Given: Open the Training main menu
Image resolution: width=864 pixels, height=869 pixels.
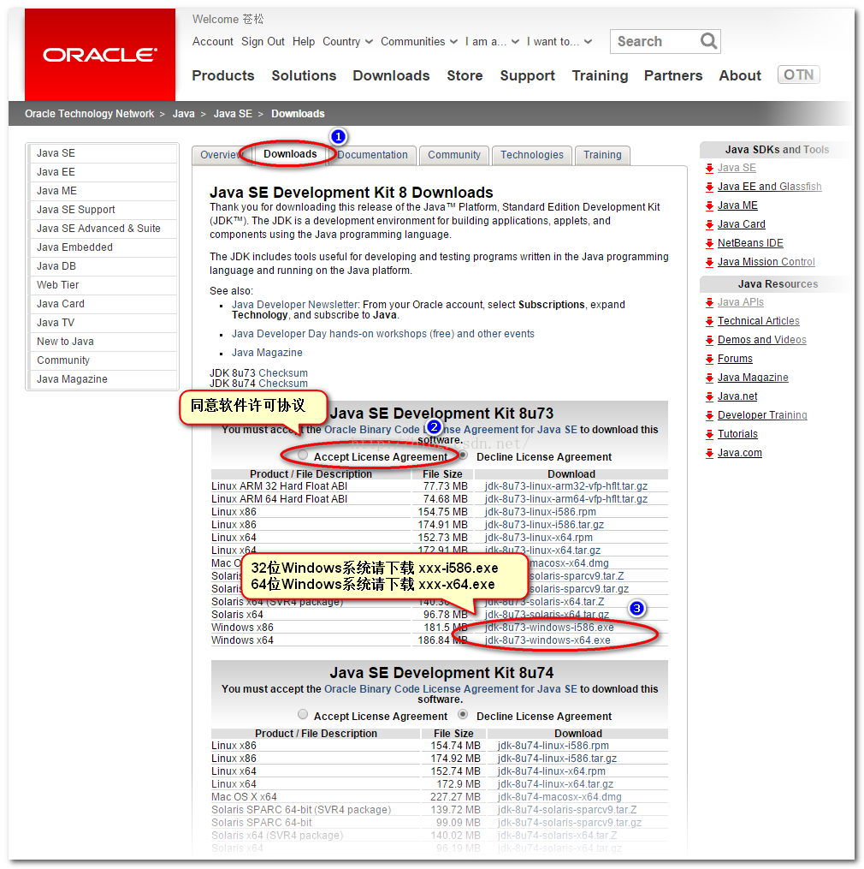Looking at the screenshot, I should pos(600,75).
